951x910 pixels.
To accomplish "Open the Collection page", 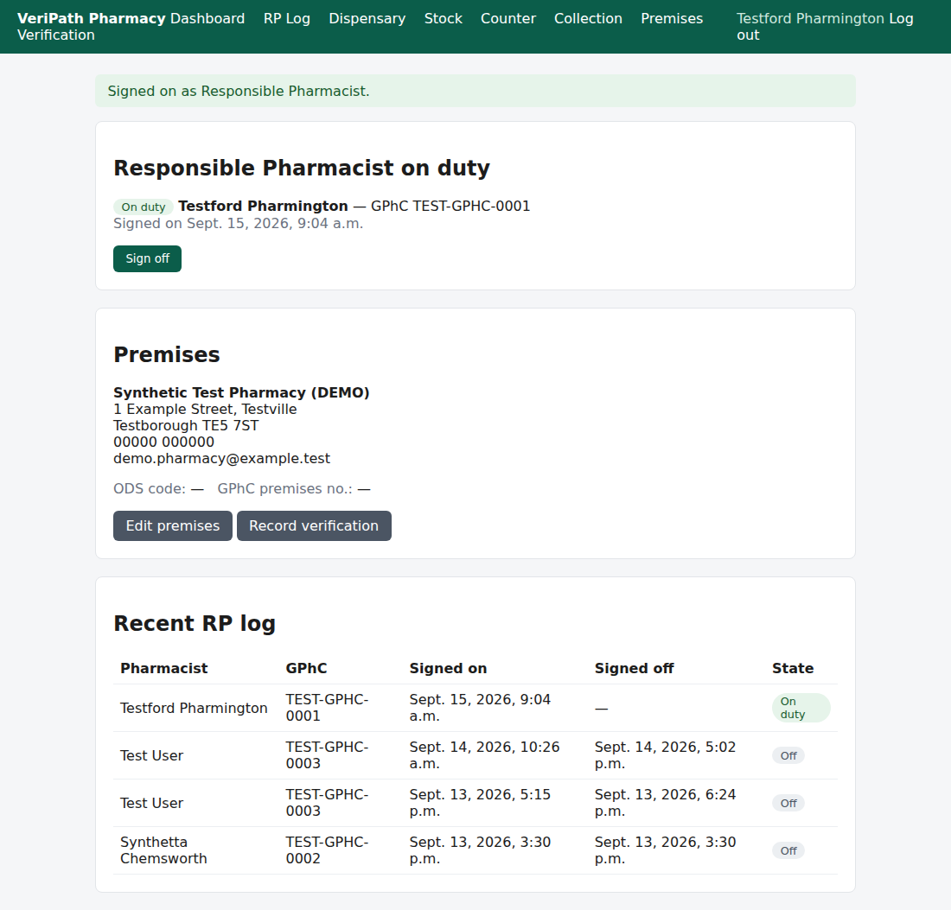I will point(588,18).
